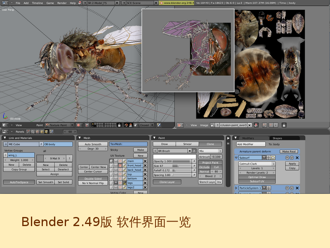
Task: Open the Add menu
Action: pos(26,3)
